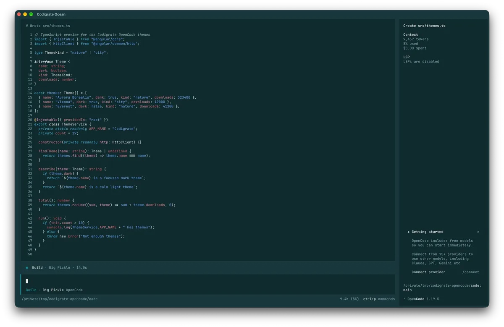Minimize the Codigrate Ocean window
504x327 pixels.
point(25,14)
